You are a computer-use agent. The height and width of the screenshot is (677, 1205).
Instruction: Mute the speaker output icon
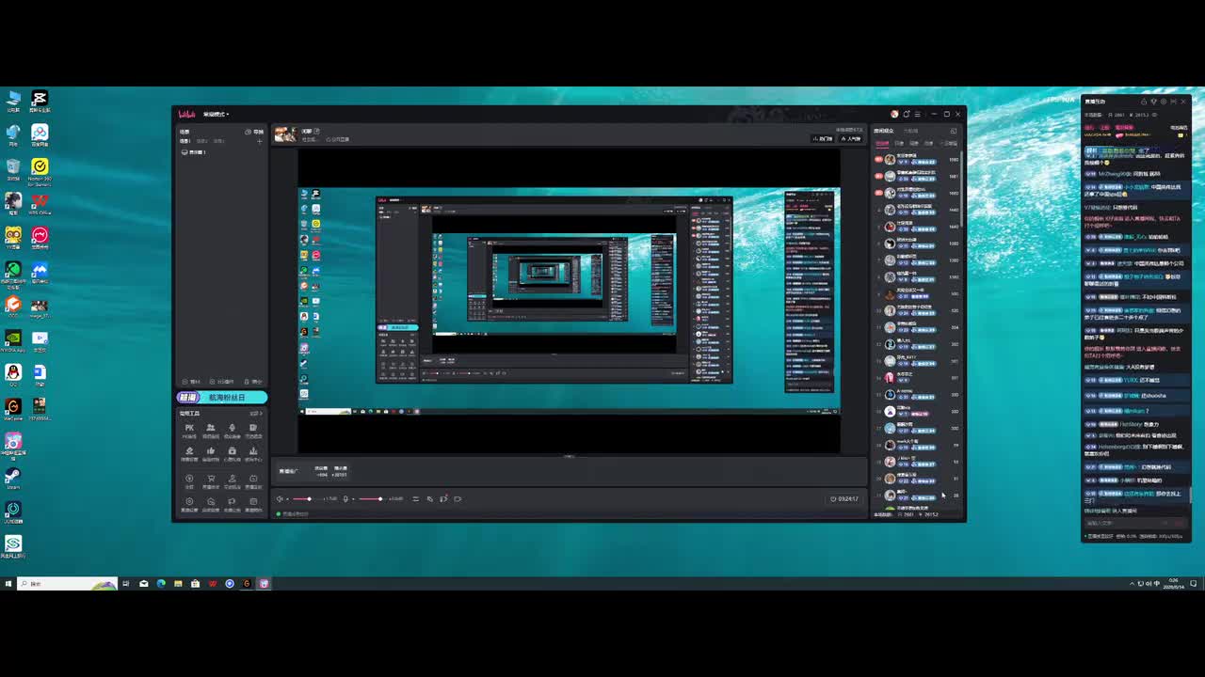click(x=280, y=499)
